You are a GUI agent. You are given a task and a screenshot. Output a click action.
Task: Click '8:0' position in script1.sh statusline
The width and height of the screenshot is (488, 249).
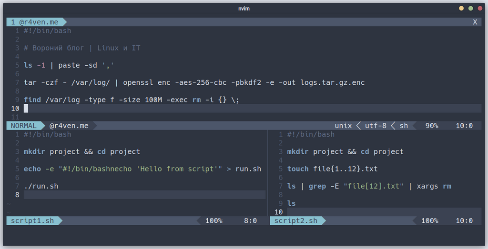pyautogui.click(x=250, y=221)
